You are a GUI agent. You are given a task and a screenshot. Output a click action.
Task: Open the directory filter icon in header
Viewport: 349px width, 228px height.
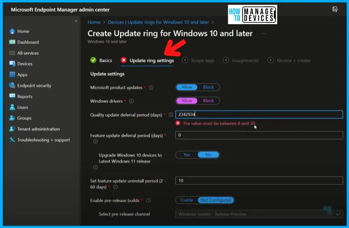tap(335, 9)
